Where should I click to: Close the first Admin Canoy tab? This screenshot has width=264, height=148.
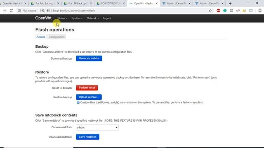190,3
